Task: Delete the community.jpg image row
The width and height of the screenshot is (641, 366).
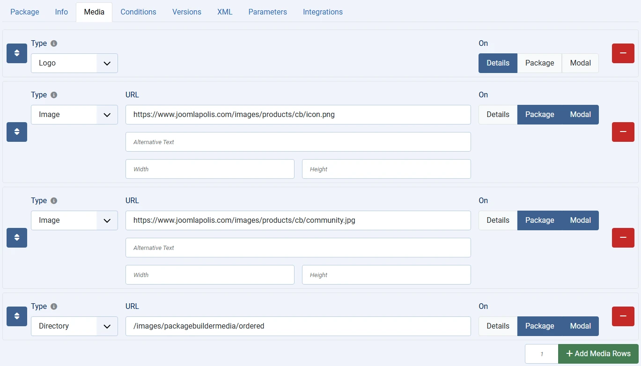Action: [623, 238]
